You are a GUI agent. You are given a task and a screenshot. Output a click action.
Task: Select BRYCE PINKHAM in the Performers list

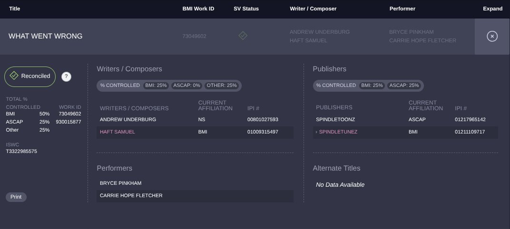click(121, 183)
